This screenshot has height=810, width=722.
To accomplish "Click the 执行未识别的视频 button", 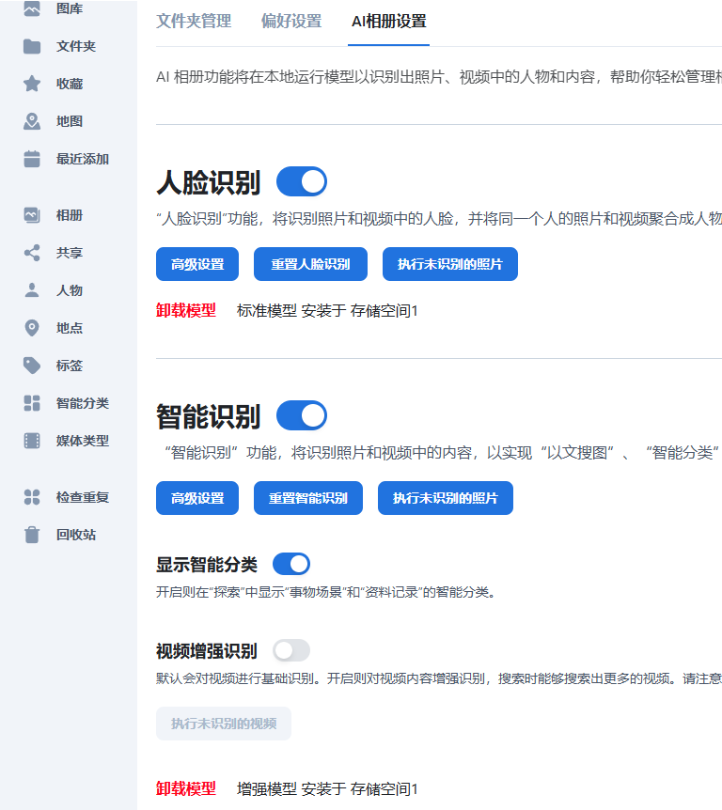I will click(224, 724).
